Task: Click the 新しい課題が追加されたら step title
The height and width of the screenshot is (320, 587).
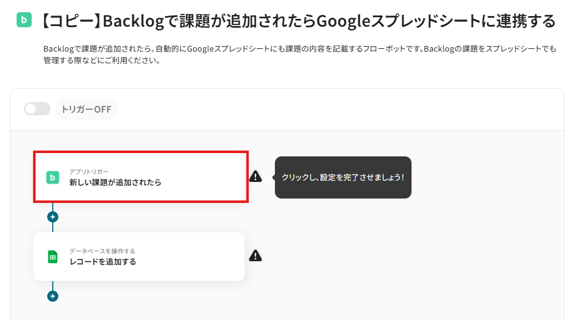Action: click(x=115, y=182)
